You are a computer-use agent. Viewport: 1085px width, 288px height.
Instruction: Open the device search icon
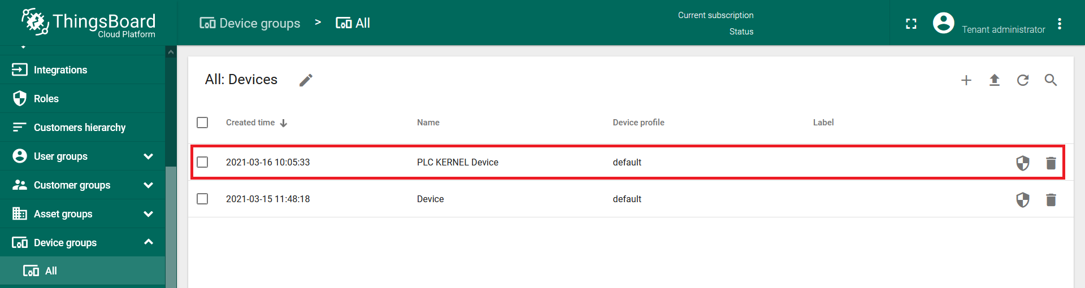(1051, 80)
